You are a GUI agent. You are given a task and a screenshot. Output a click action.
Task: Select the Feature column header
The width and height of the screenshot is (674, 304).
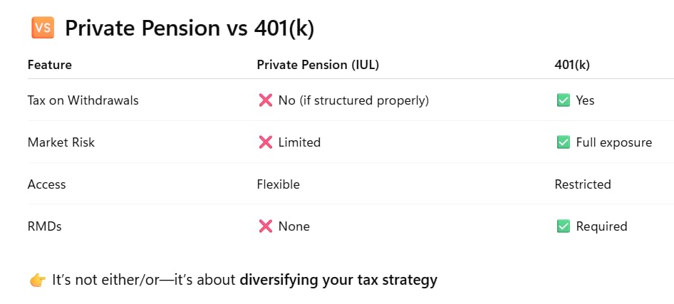coord(49,65)
